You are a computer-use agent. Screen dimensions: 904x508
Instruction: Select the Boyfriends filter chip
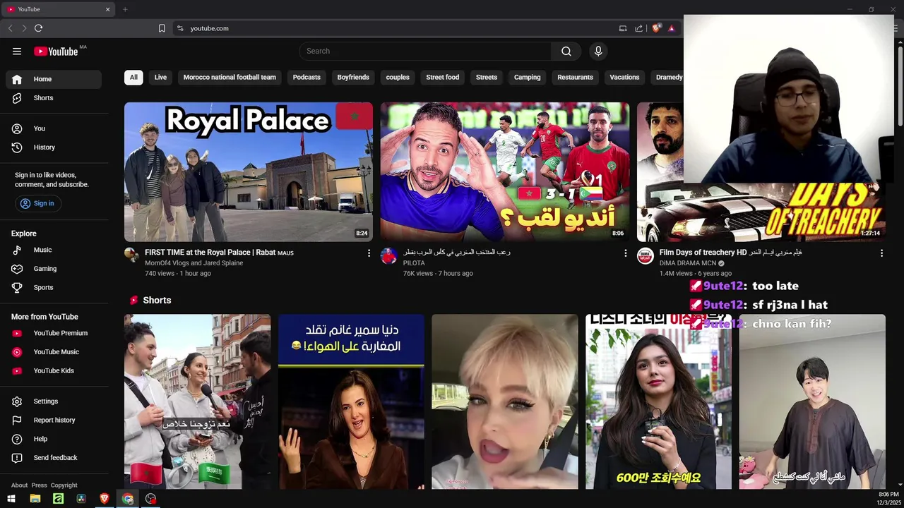(353, 77)
